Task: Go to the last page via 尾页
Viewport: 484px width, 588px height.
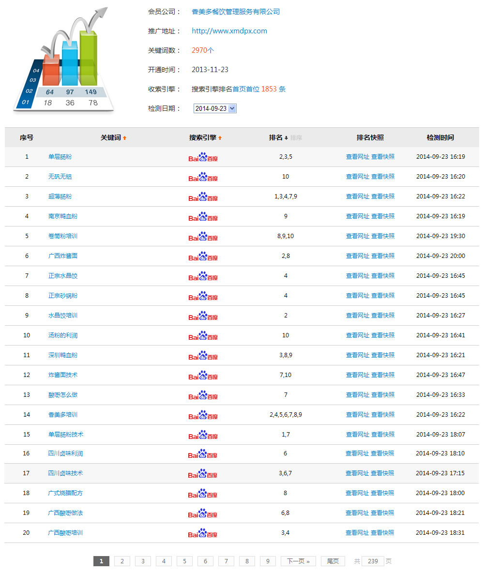Action: (x=333, y=561)
